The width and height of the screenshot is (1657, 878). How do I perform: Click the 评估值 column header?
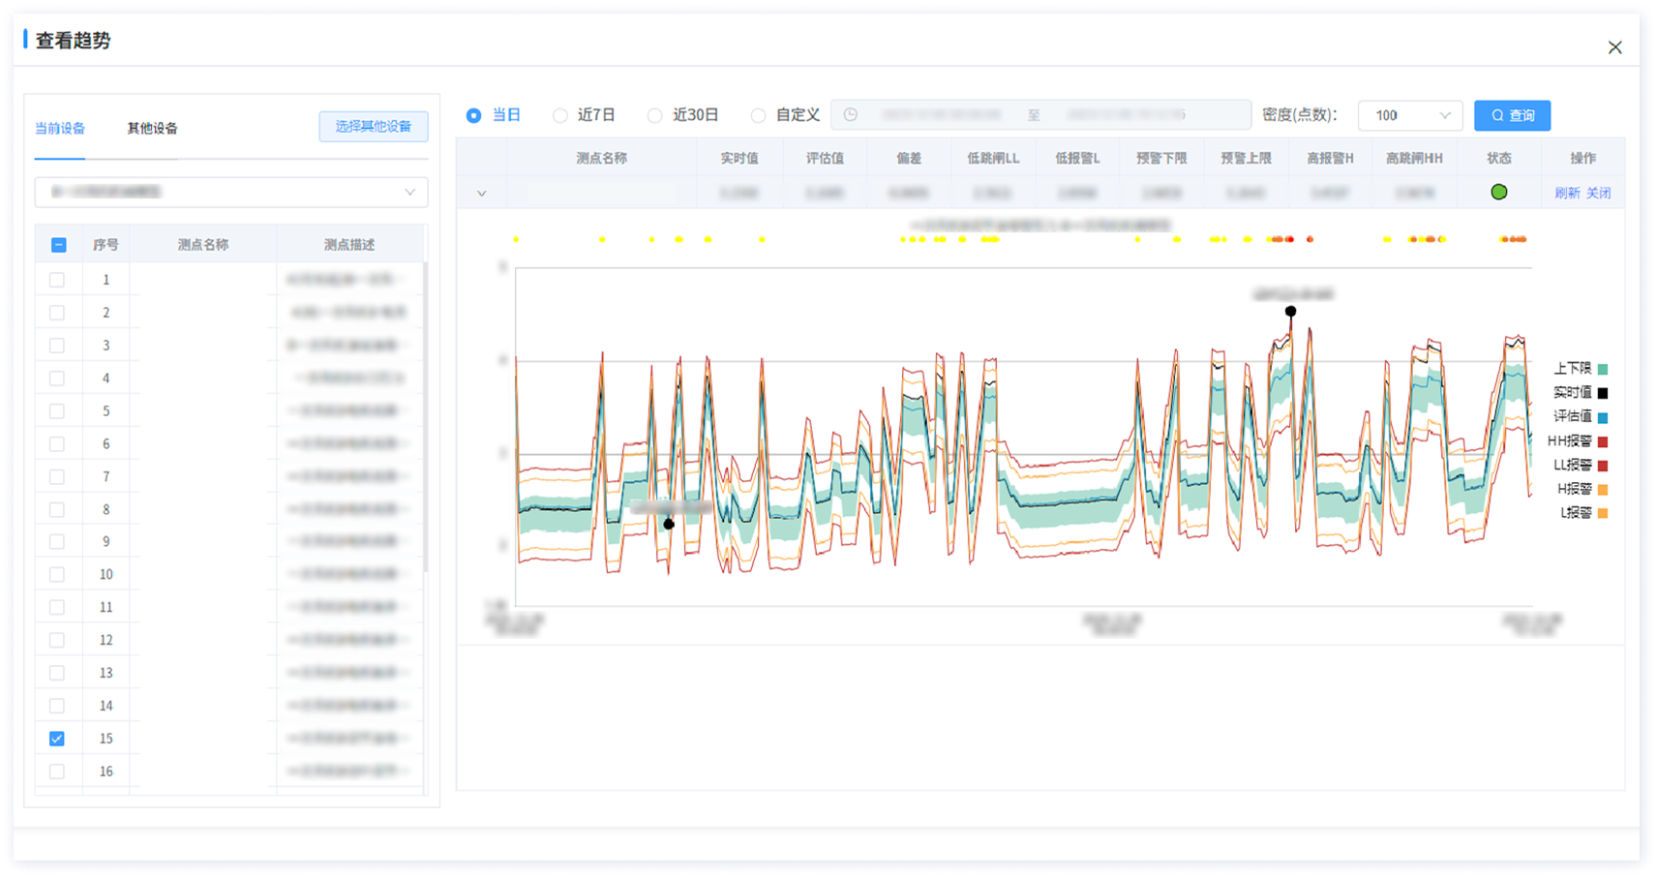825,158
